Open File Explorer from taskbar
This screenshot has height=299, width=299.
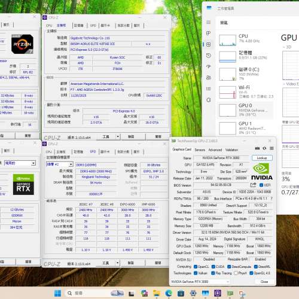pos(157,294)
